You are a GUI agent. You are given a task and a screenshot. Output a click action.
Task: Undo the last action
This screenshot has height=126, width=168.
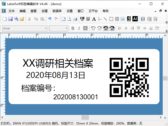coord(50,19)
